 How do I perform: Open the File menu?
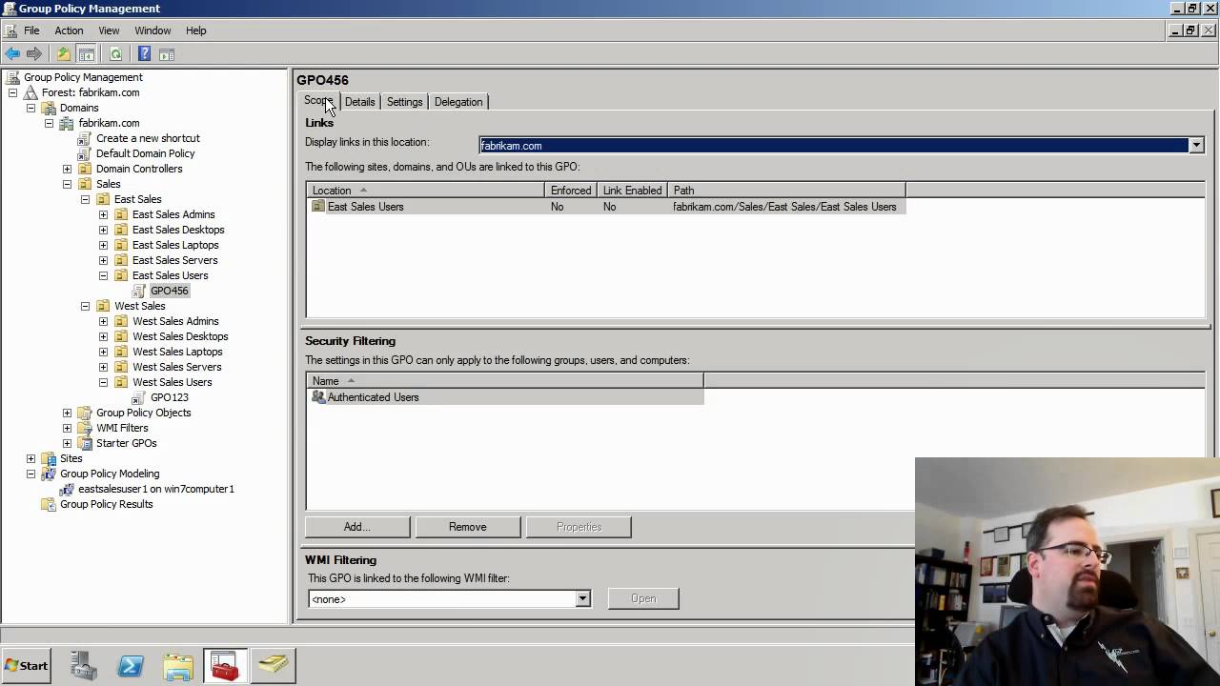pos(31,30)
